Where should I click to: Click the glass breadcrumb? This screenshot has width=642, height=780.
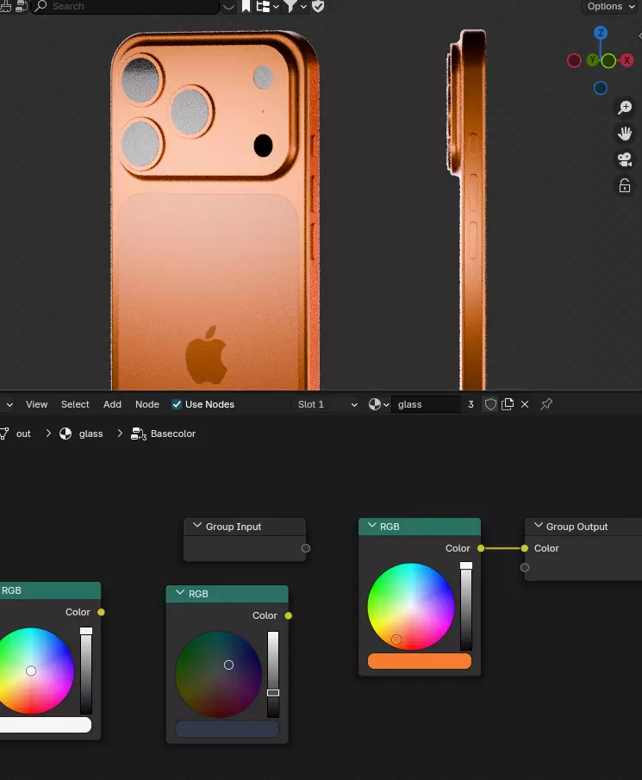coord(91,434)
